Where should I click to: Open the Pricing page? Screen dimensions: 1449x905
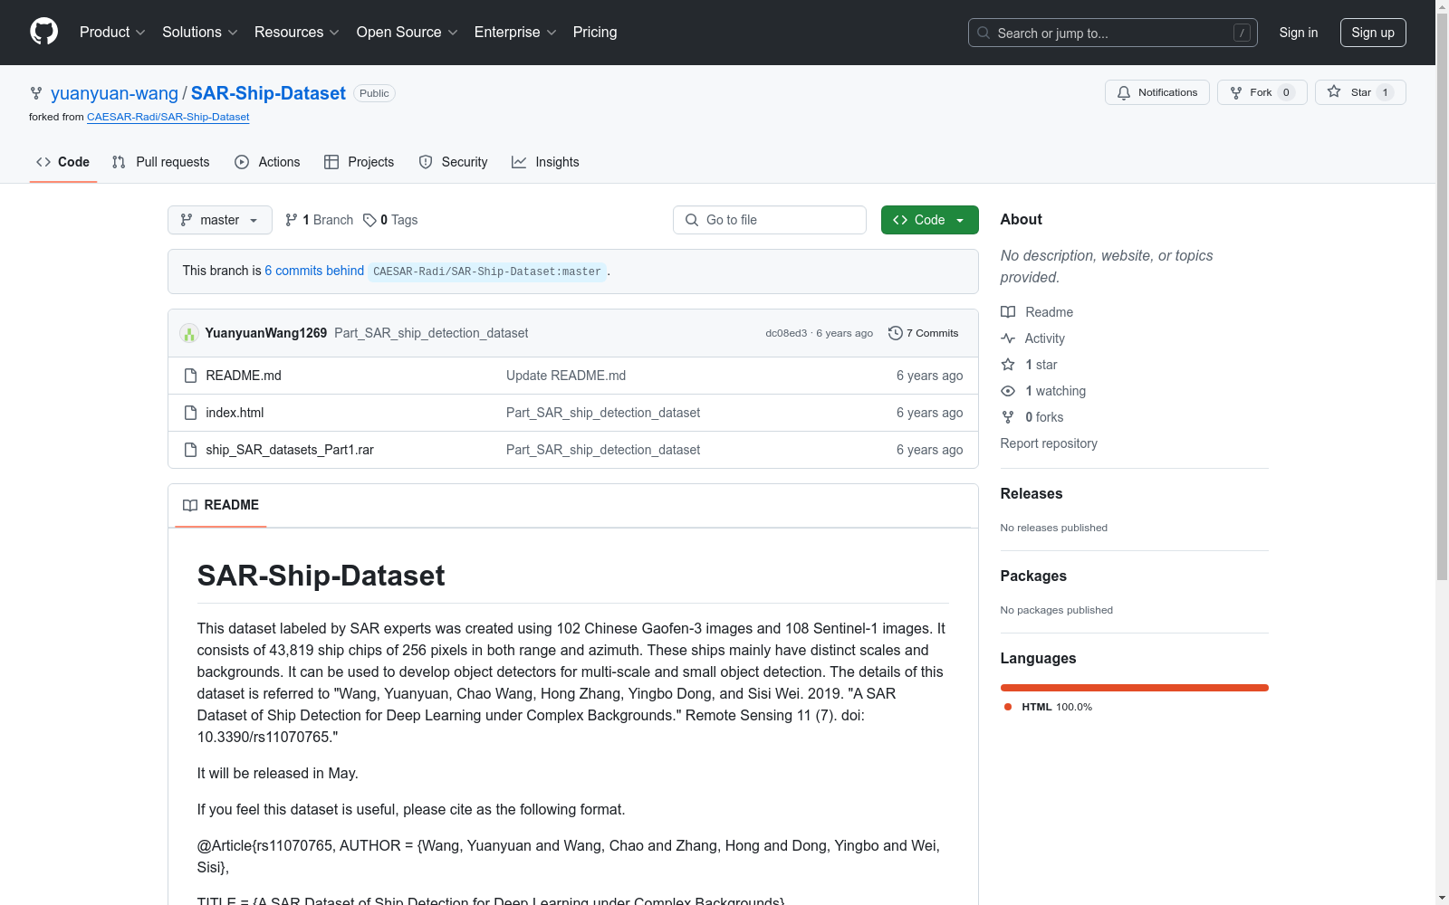(x=595, y=33)
